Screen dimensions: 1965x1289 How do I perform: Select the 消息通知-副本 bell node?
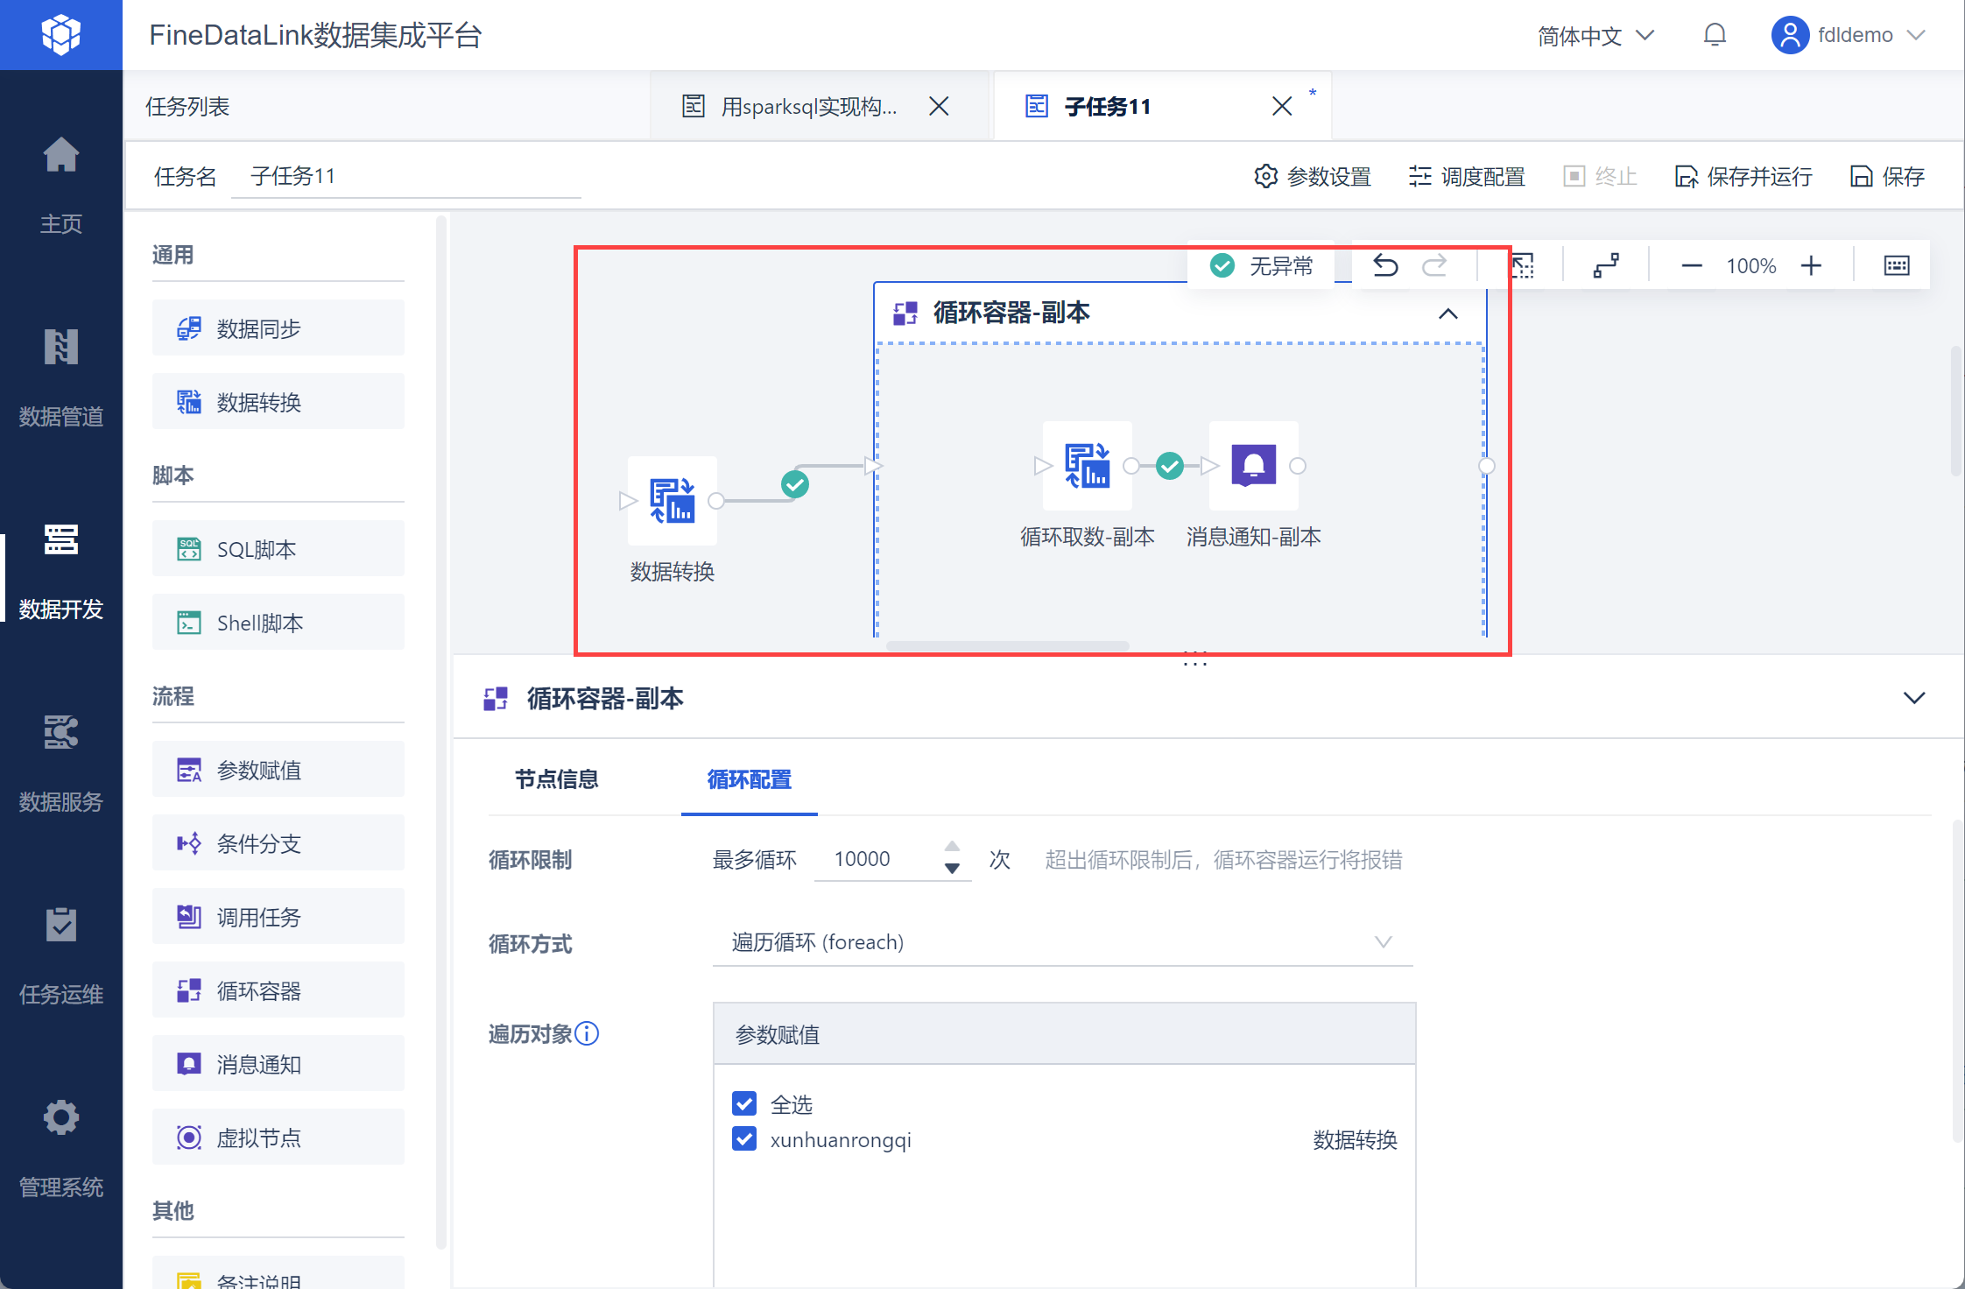(x=1253, y=465)
